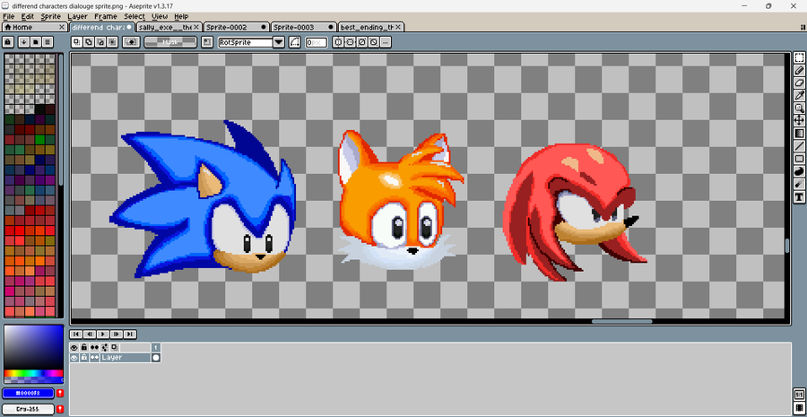Image resolution: width=807 pixels, height=417 pixels.
Task: Play the animation
Action: tap(103, 334)
